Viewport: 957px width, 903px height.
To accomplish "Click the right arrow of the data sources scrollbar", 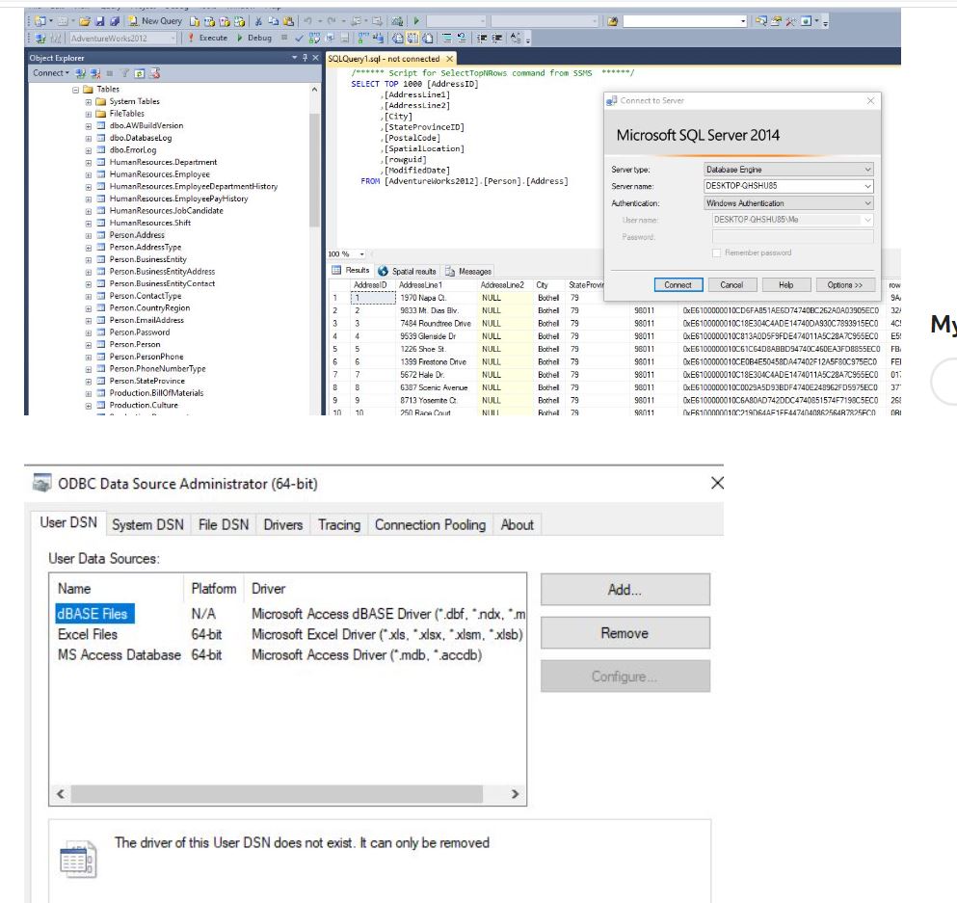I will 515,794.
